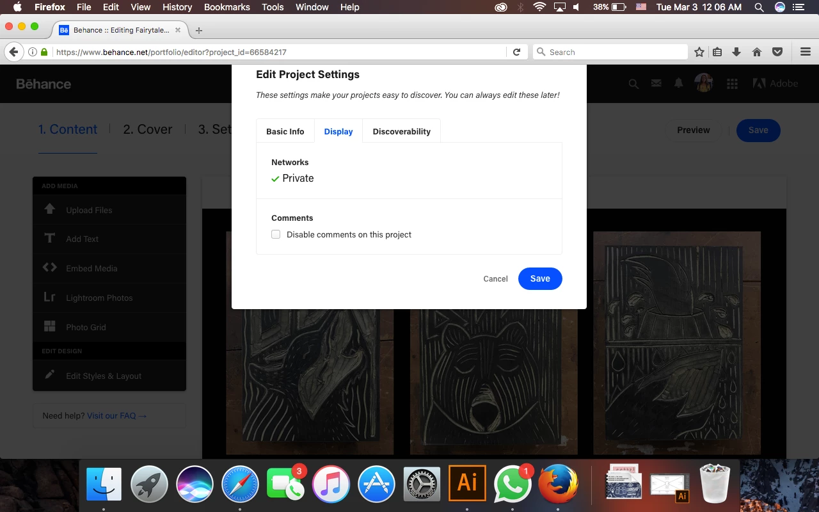
Task: Click the Adobe logo link
Action: tap(775, 84)
